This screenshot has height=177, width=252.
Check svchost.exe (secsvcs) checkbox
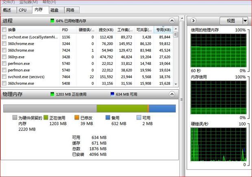(4, 77)
